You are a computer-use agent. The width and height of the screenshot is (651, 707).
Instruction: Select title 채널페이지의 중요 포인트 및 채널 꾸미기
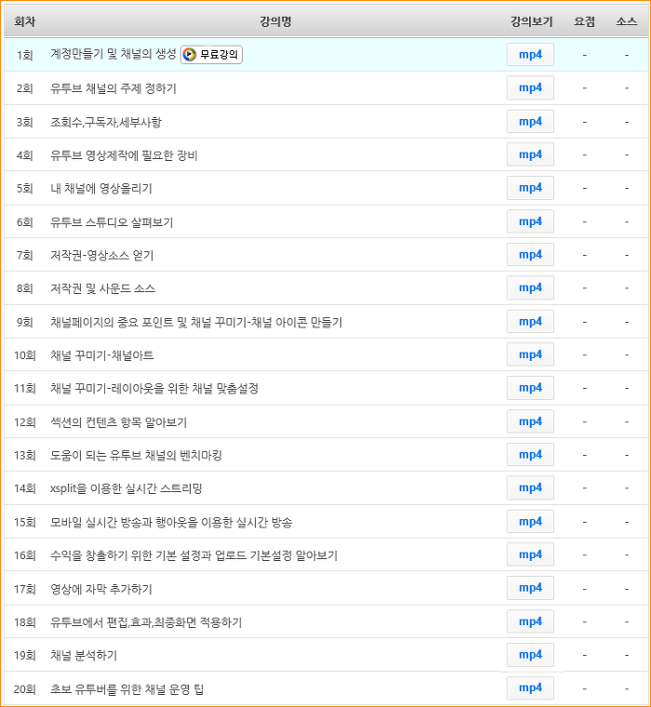click(x=196, y=323)
